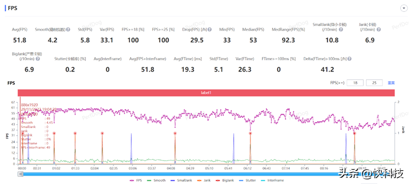Open help icon next to SmallJank label

(341, 30)
